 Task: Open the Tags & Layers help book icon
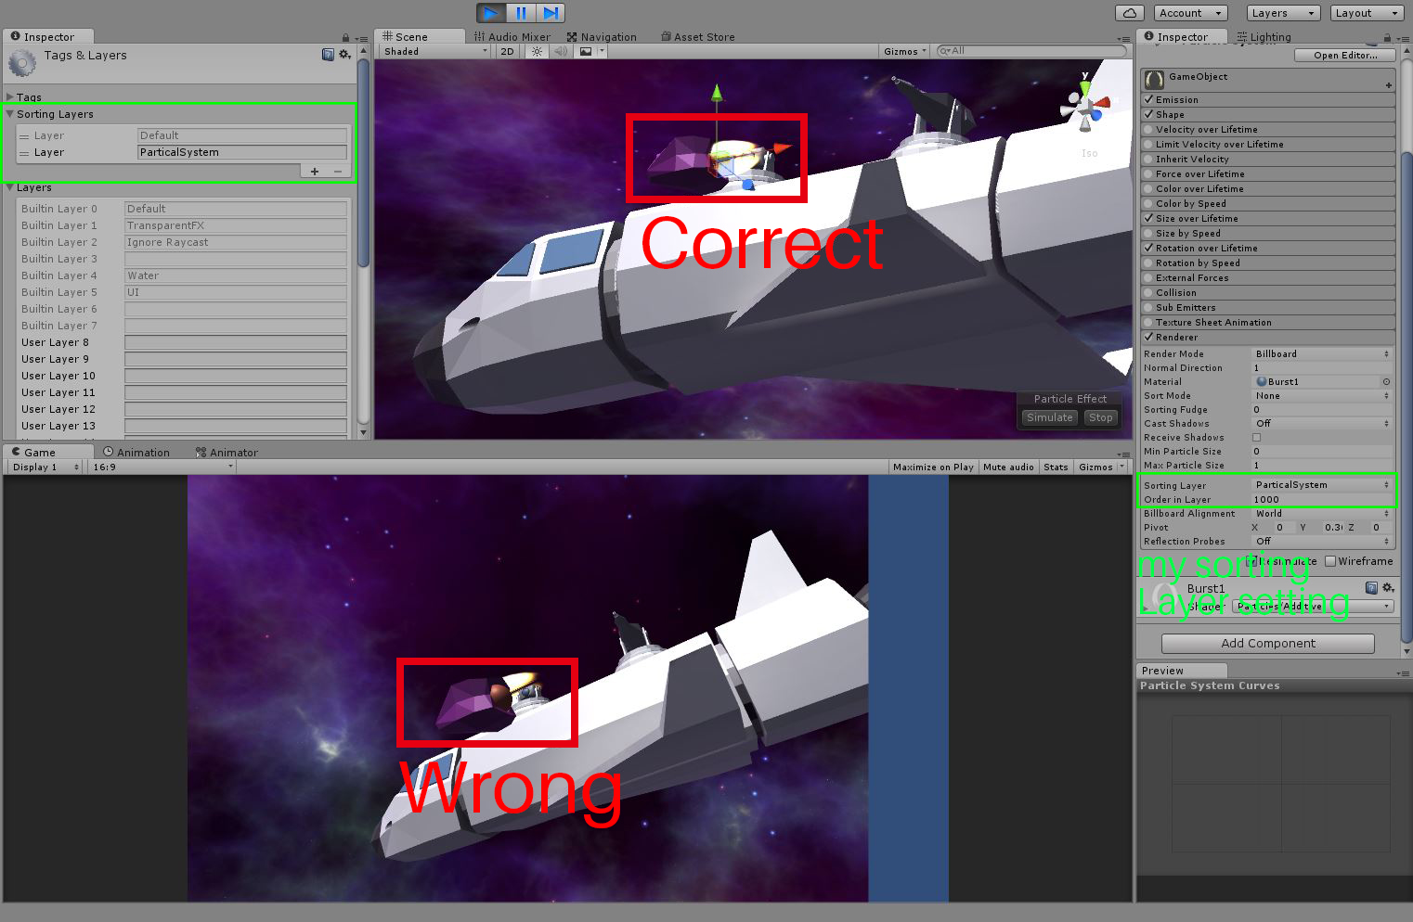[328, 55]
